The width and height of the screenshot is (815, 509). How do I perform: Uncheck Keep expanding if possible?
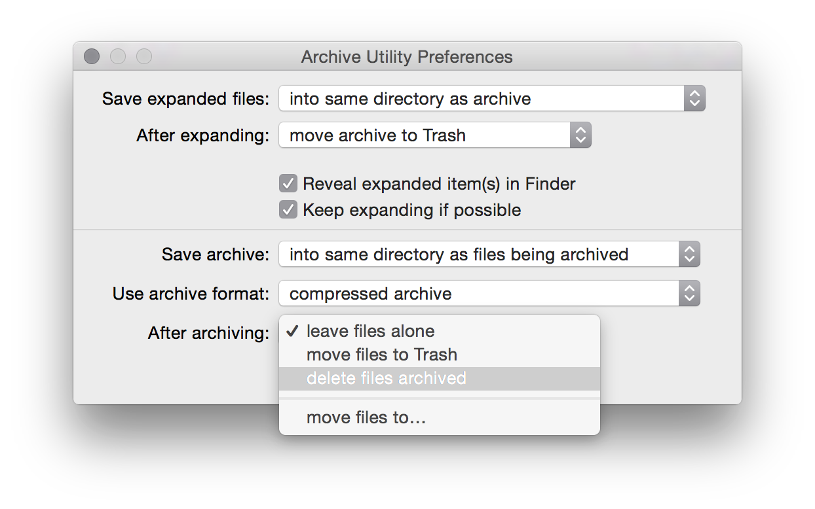pos(288,210)
